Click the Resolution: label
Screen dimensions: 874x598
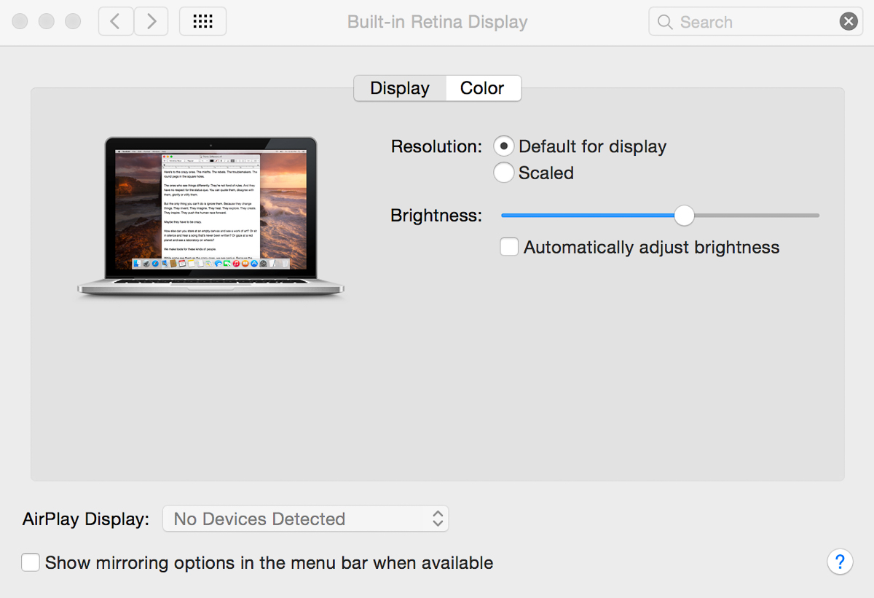tap(436, 146)
